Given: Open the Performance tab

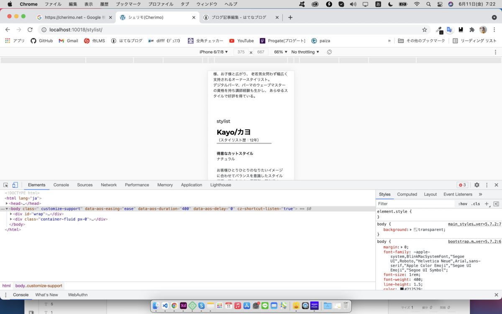Looking at the screenshot, I should tap(137, 185).
